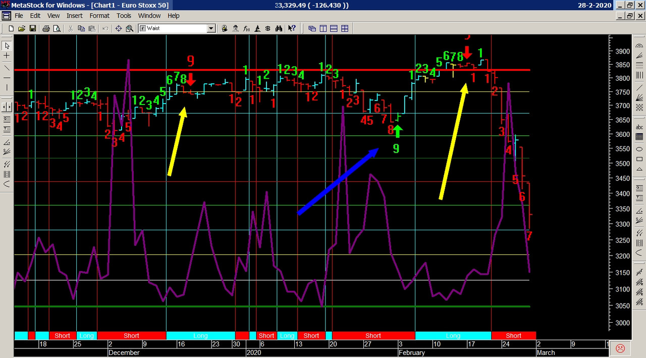Open the Edit menu

pos(35,16)
